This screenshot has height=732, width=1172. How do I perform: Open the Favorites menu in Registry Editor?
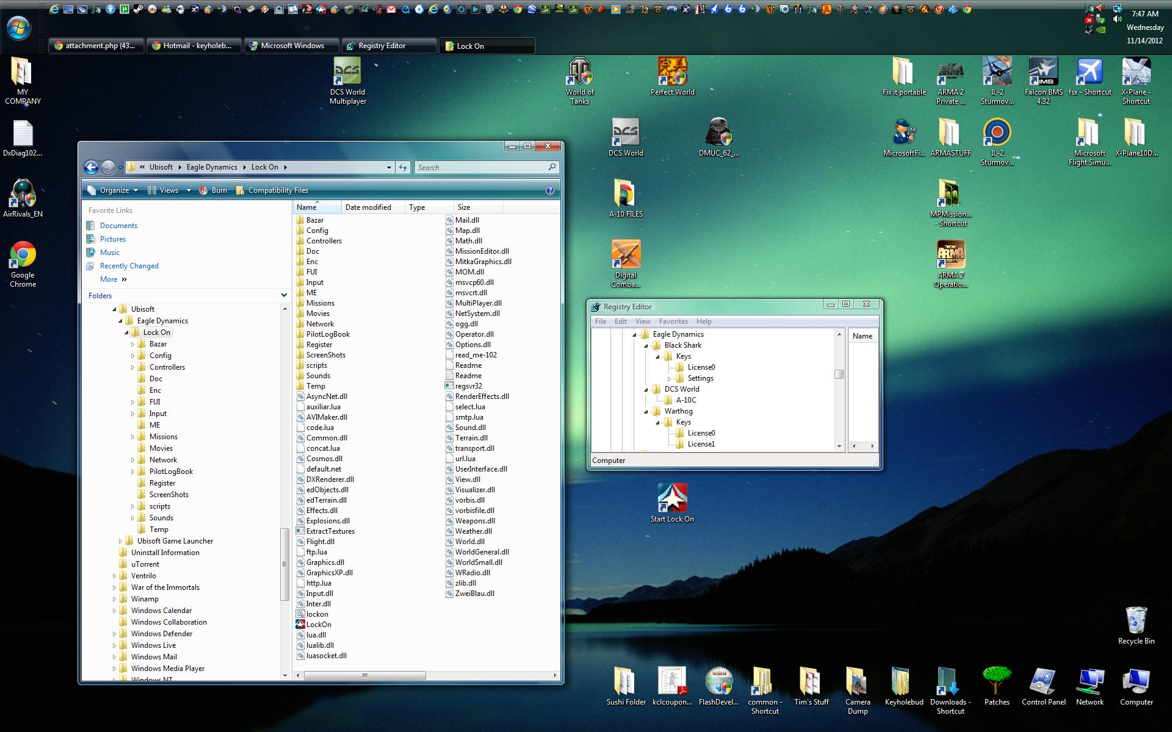pos(673,321)
